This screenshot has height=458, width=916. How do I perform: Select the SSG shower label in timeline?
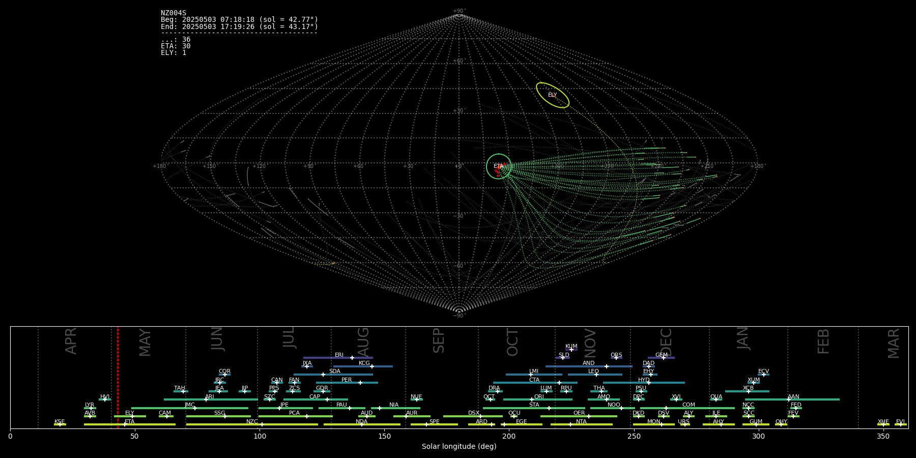[219, 413]
